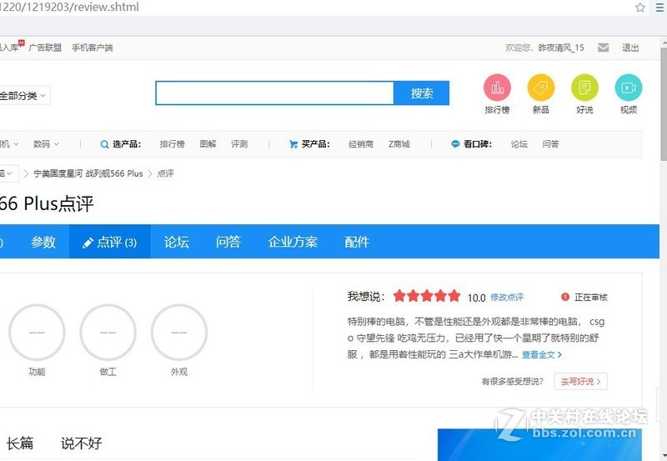The height and width of the screenshot is (461, 667).
Task: Open the messages envelope icon
Action: click(x=603, y=48)
